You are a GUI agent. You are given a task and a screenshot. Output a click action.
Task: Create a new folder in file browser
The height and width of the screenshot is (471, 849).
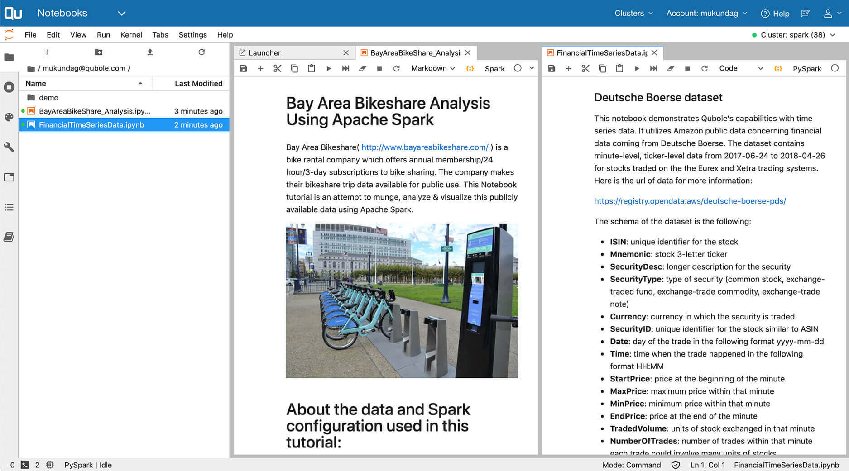[98, 52]
